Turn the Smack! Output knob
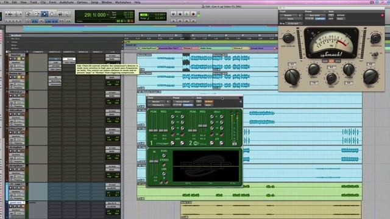This screenshot has height=219, width=390. tap(370, 77)
